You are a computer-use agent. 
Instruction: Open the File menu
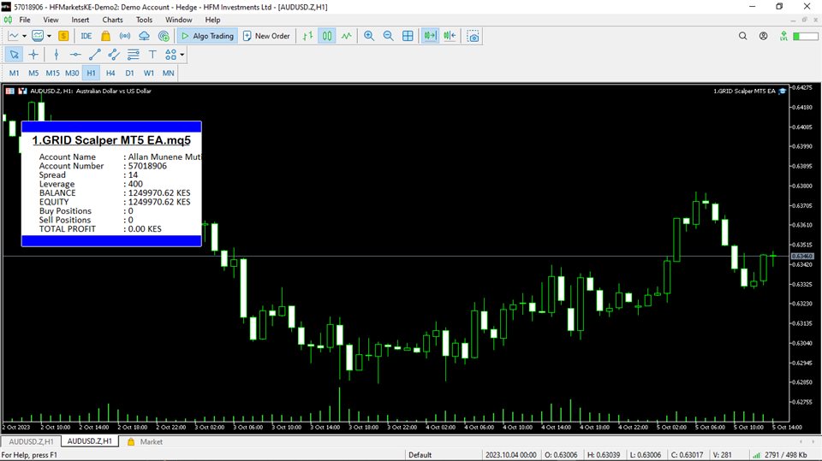click(x=25, y=20)
